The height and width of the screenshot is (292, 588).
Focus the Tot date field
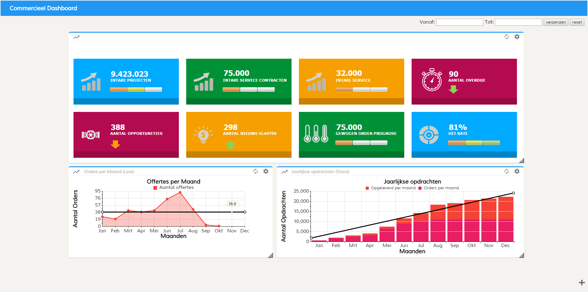click(518, 22)
